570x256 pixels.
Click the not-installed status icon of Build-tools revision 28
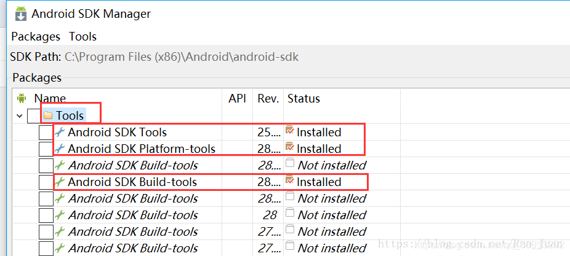[x=290, y=212]
